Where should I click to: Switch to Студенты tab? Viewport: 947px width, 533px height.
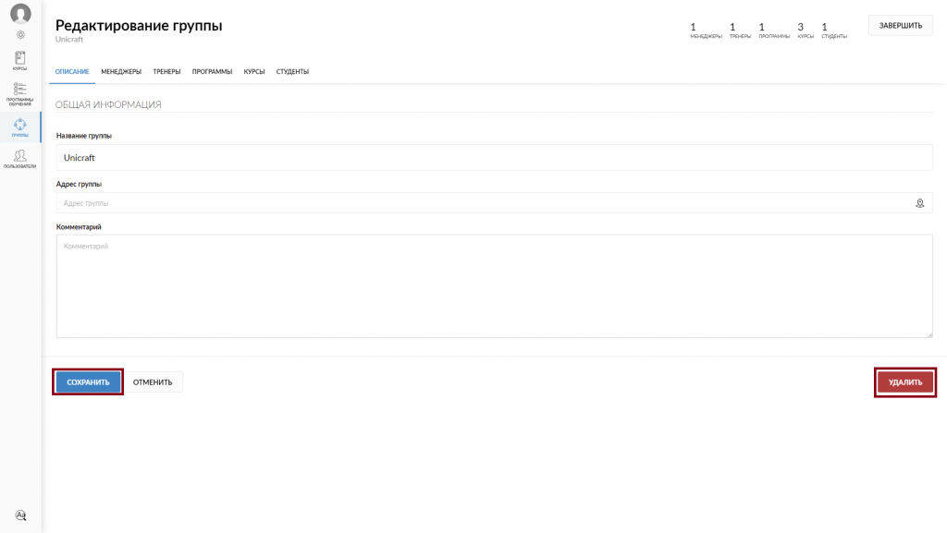coord(292,72)
